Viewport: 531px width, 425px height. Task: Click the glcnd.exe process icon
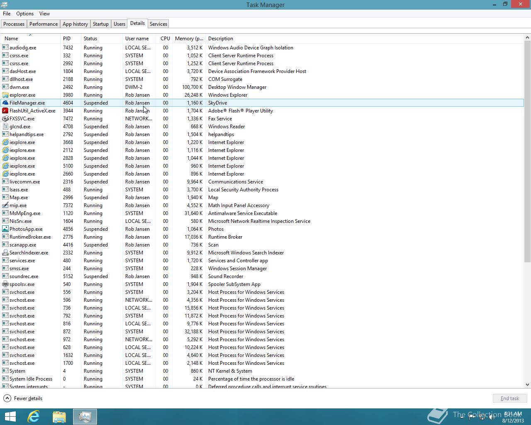pyautogui.click(x=5, y=126)
